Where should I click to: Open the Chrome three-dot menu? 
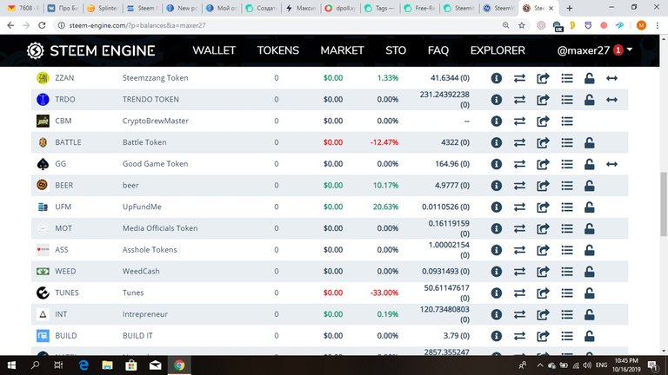(x=658, y=25)
